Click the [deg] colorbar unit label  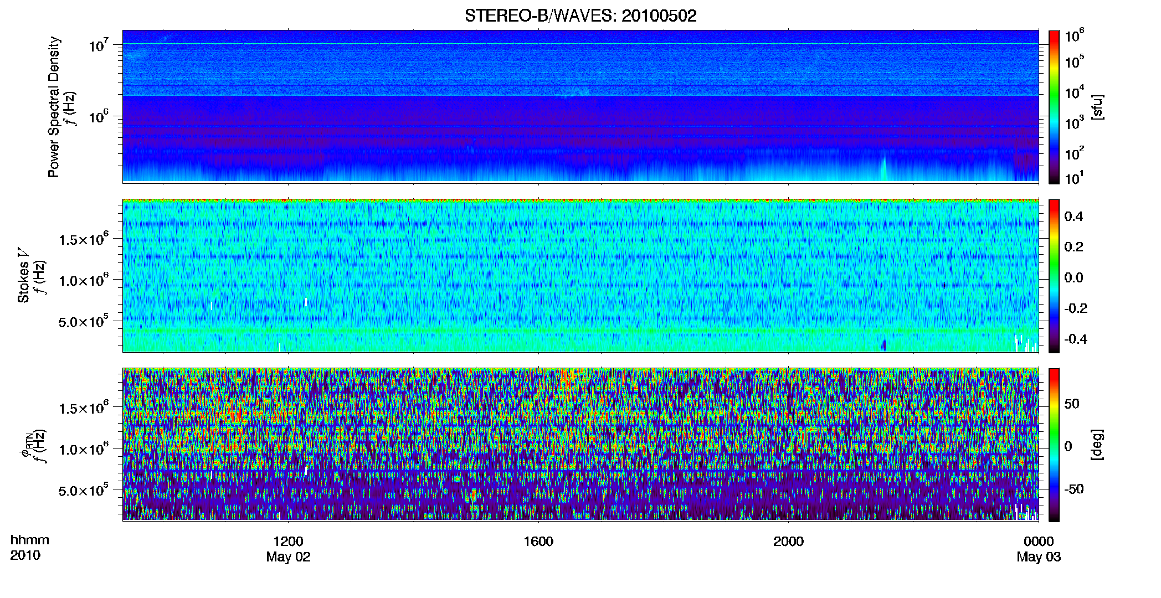(1097, 445)
